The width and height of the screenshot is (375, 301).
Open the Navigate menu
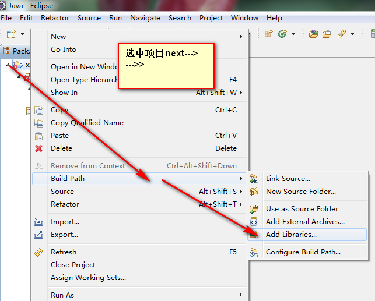[145, 18]
